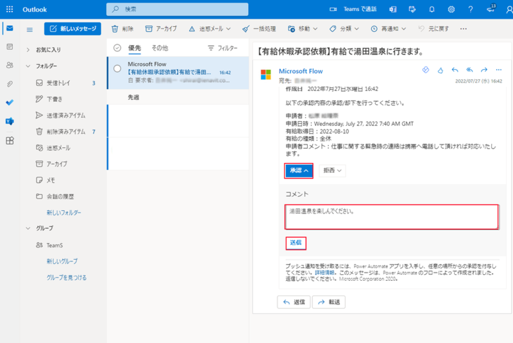The image size is (513, 343).
Task: Click the reply all icon in message header
Action: tap(469, 70)
